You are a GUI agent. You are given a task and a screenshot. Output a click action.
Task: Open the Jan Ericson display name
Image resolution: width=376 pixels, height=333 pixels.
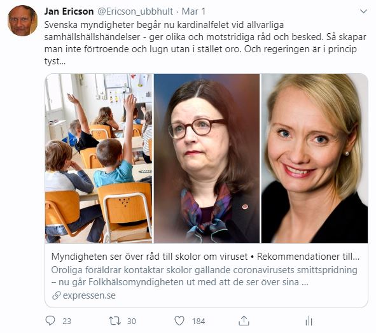[x=69, y=11]
